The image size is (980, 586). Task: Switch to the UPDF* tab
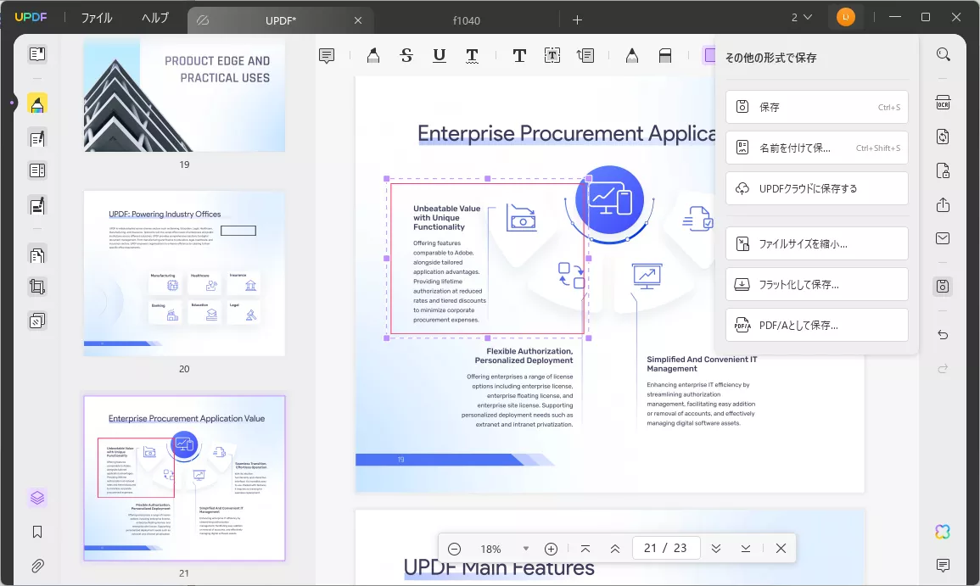(x=281, y=20)
